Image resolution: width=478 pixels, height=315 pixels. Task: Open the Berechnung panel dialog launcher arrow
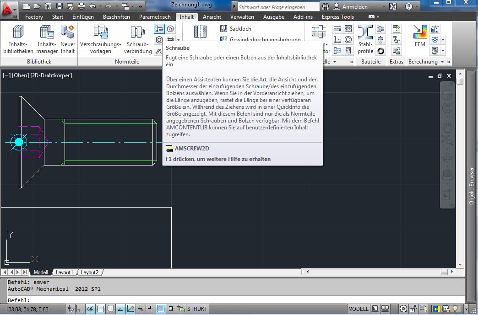(448, 62)
